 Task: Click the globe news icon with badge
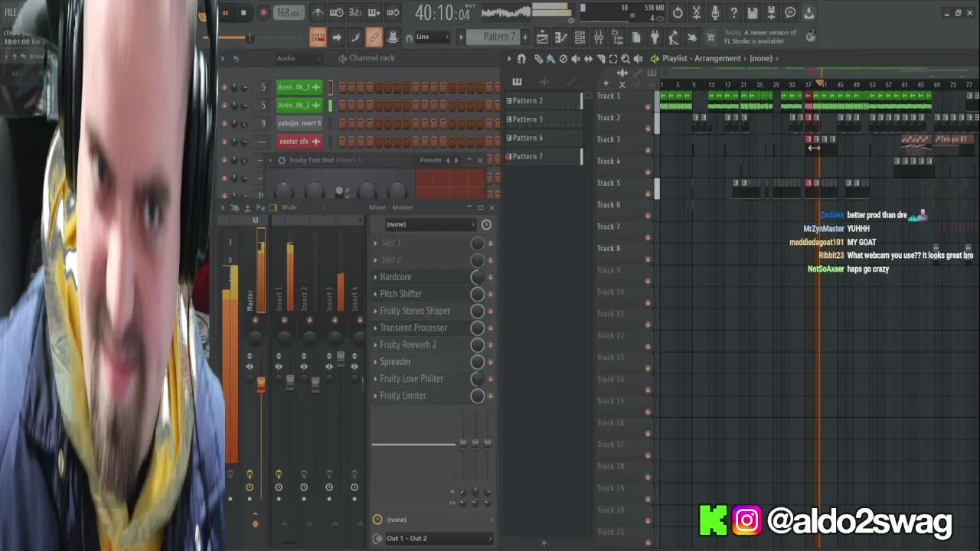coord(811,36)
